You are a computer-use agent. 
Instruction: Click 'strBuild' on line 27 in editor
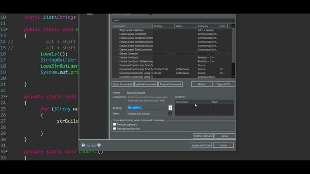tap(67, 121)
